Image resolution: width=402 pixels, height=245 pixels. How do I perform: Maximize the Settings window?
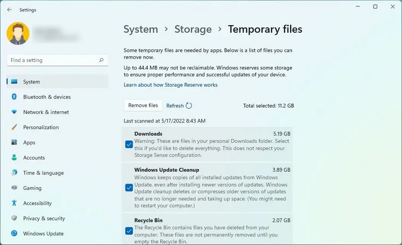pos(375,6)
